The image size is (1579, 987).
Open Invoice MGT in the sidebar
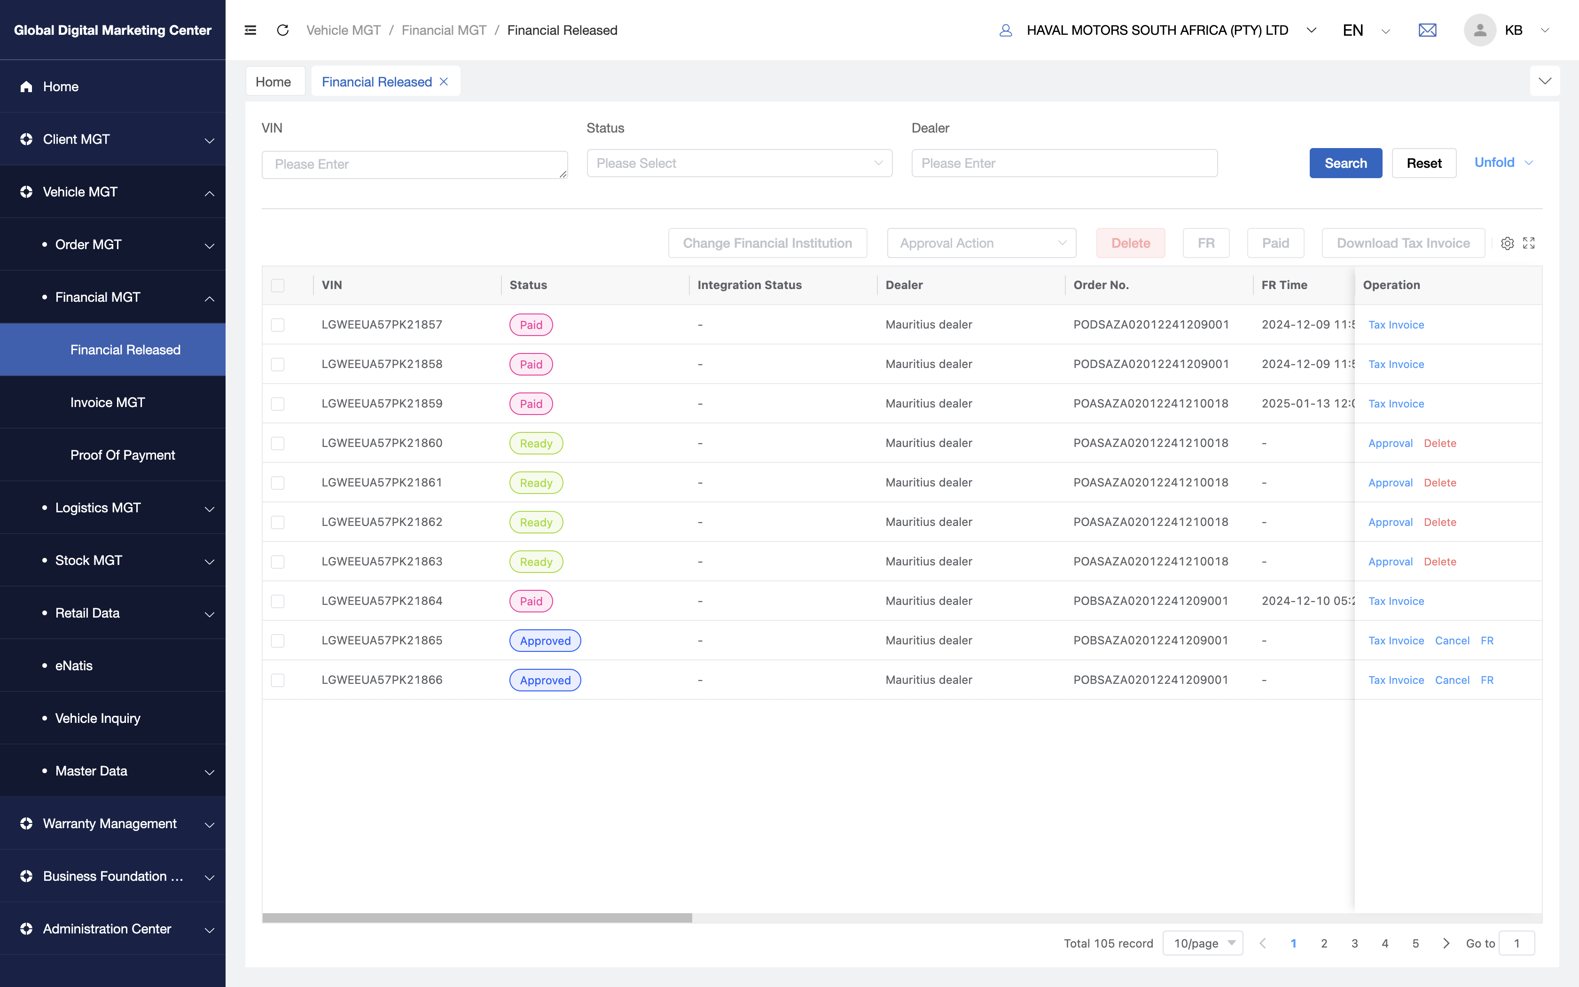[x=113, y=402]
